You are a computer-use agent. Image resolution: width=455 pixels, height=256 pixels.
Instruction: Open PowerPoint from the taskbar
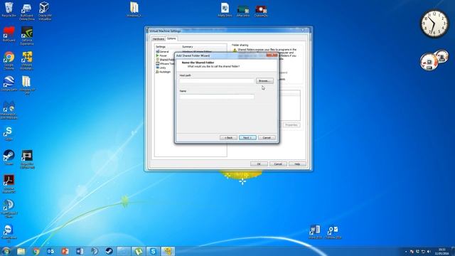[65, 251]
